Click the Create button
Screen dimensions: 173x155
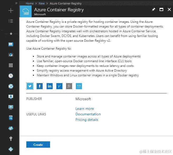[x=38, y=145]
